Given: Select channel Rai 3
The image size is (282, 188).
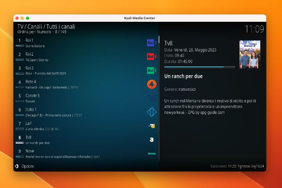Looking at the screenshot, I should click(x=30, y=68).
